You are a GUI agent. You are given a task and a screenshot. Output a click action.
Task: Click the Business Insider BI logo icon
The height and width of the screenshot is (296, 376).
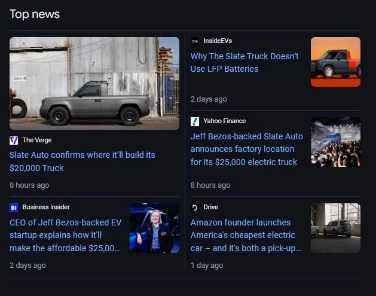click(x=14, y=207)
